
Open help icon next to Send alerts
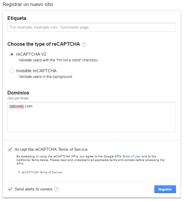tap(56, 189)
